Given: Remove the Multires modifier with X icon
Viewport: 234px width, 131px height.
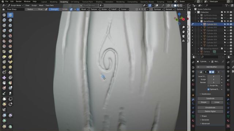Looking at the screenshot, I should point(219,72).
